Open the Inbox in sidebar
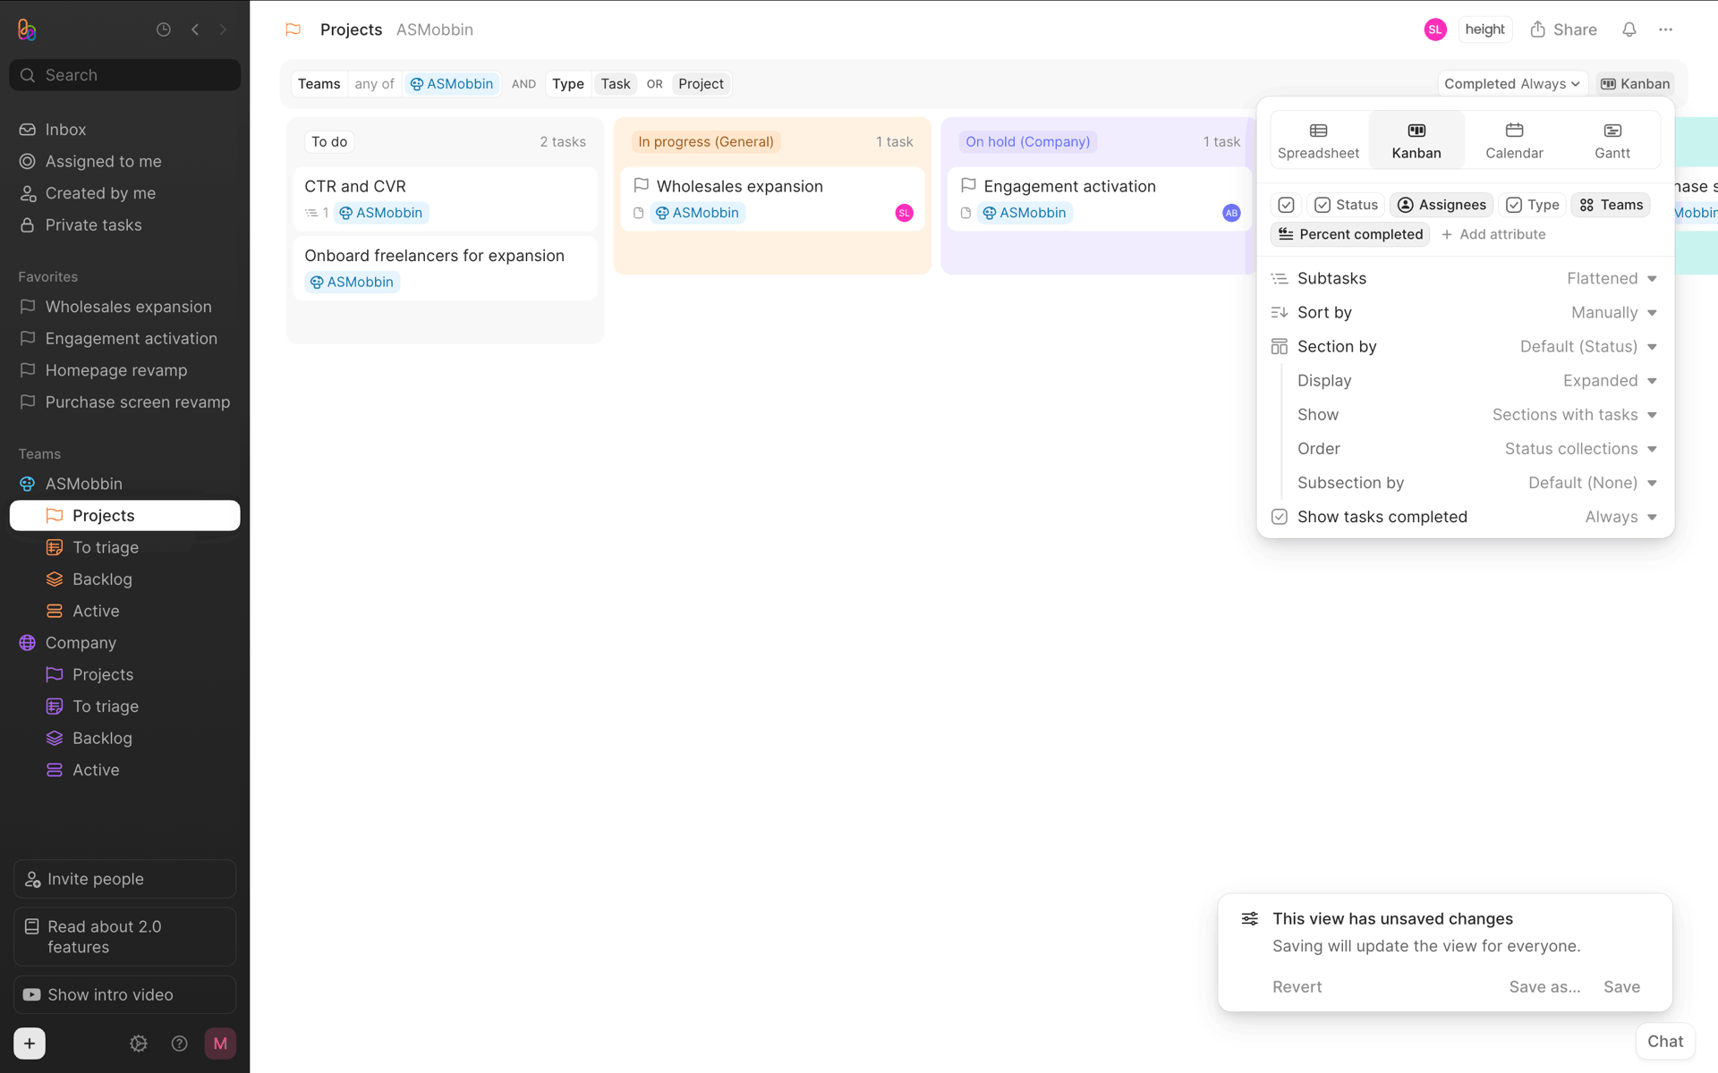1718x1073 pixels. [124, 130]
